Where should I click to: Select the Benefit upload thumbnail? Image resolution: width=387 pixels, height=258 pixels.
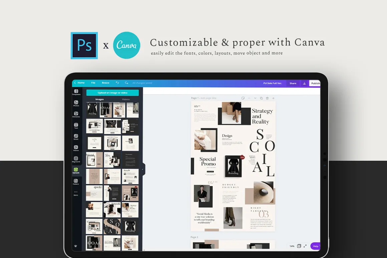pos(130,176)
